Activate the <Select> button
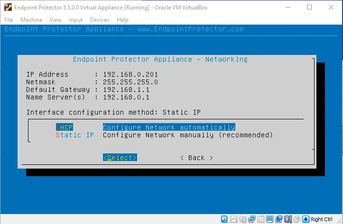Image resolution: width=343 pixels, height=224 pixels. 120,157
